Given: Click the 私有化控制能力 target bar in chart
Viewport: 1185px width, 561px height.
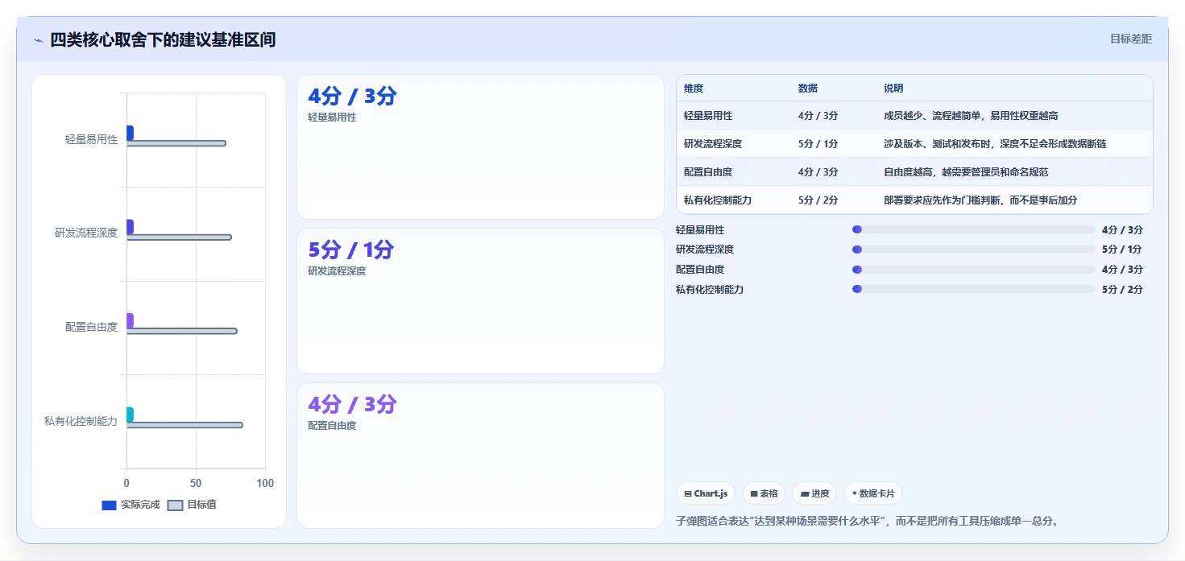Looking at the screenshot, I should coord(184,425).
